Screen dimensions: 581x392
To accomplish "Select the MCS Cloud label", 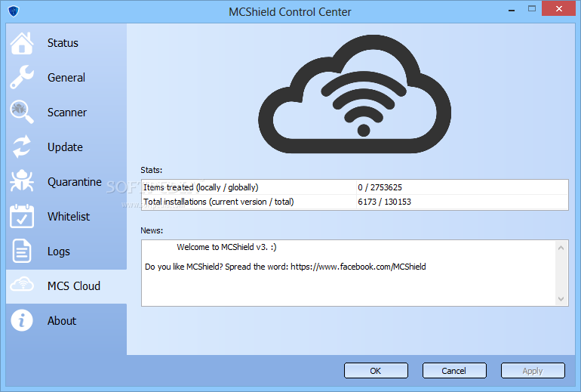I will 74,286.
